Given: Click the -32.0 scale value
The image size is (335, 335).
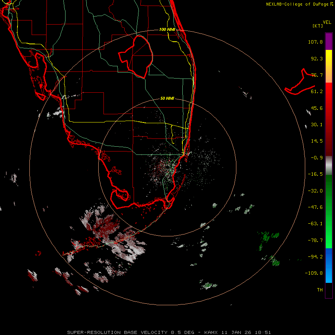Looking at the screenshot, I should (315, 191).
